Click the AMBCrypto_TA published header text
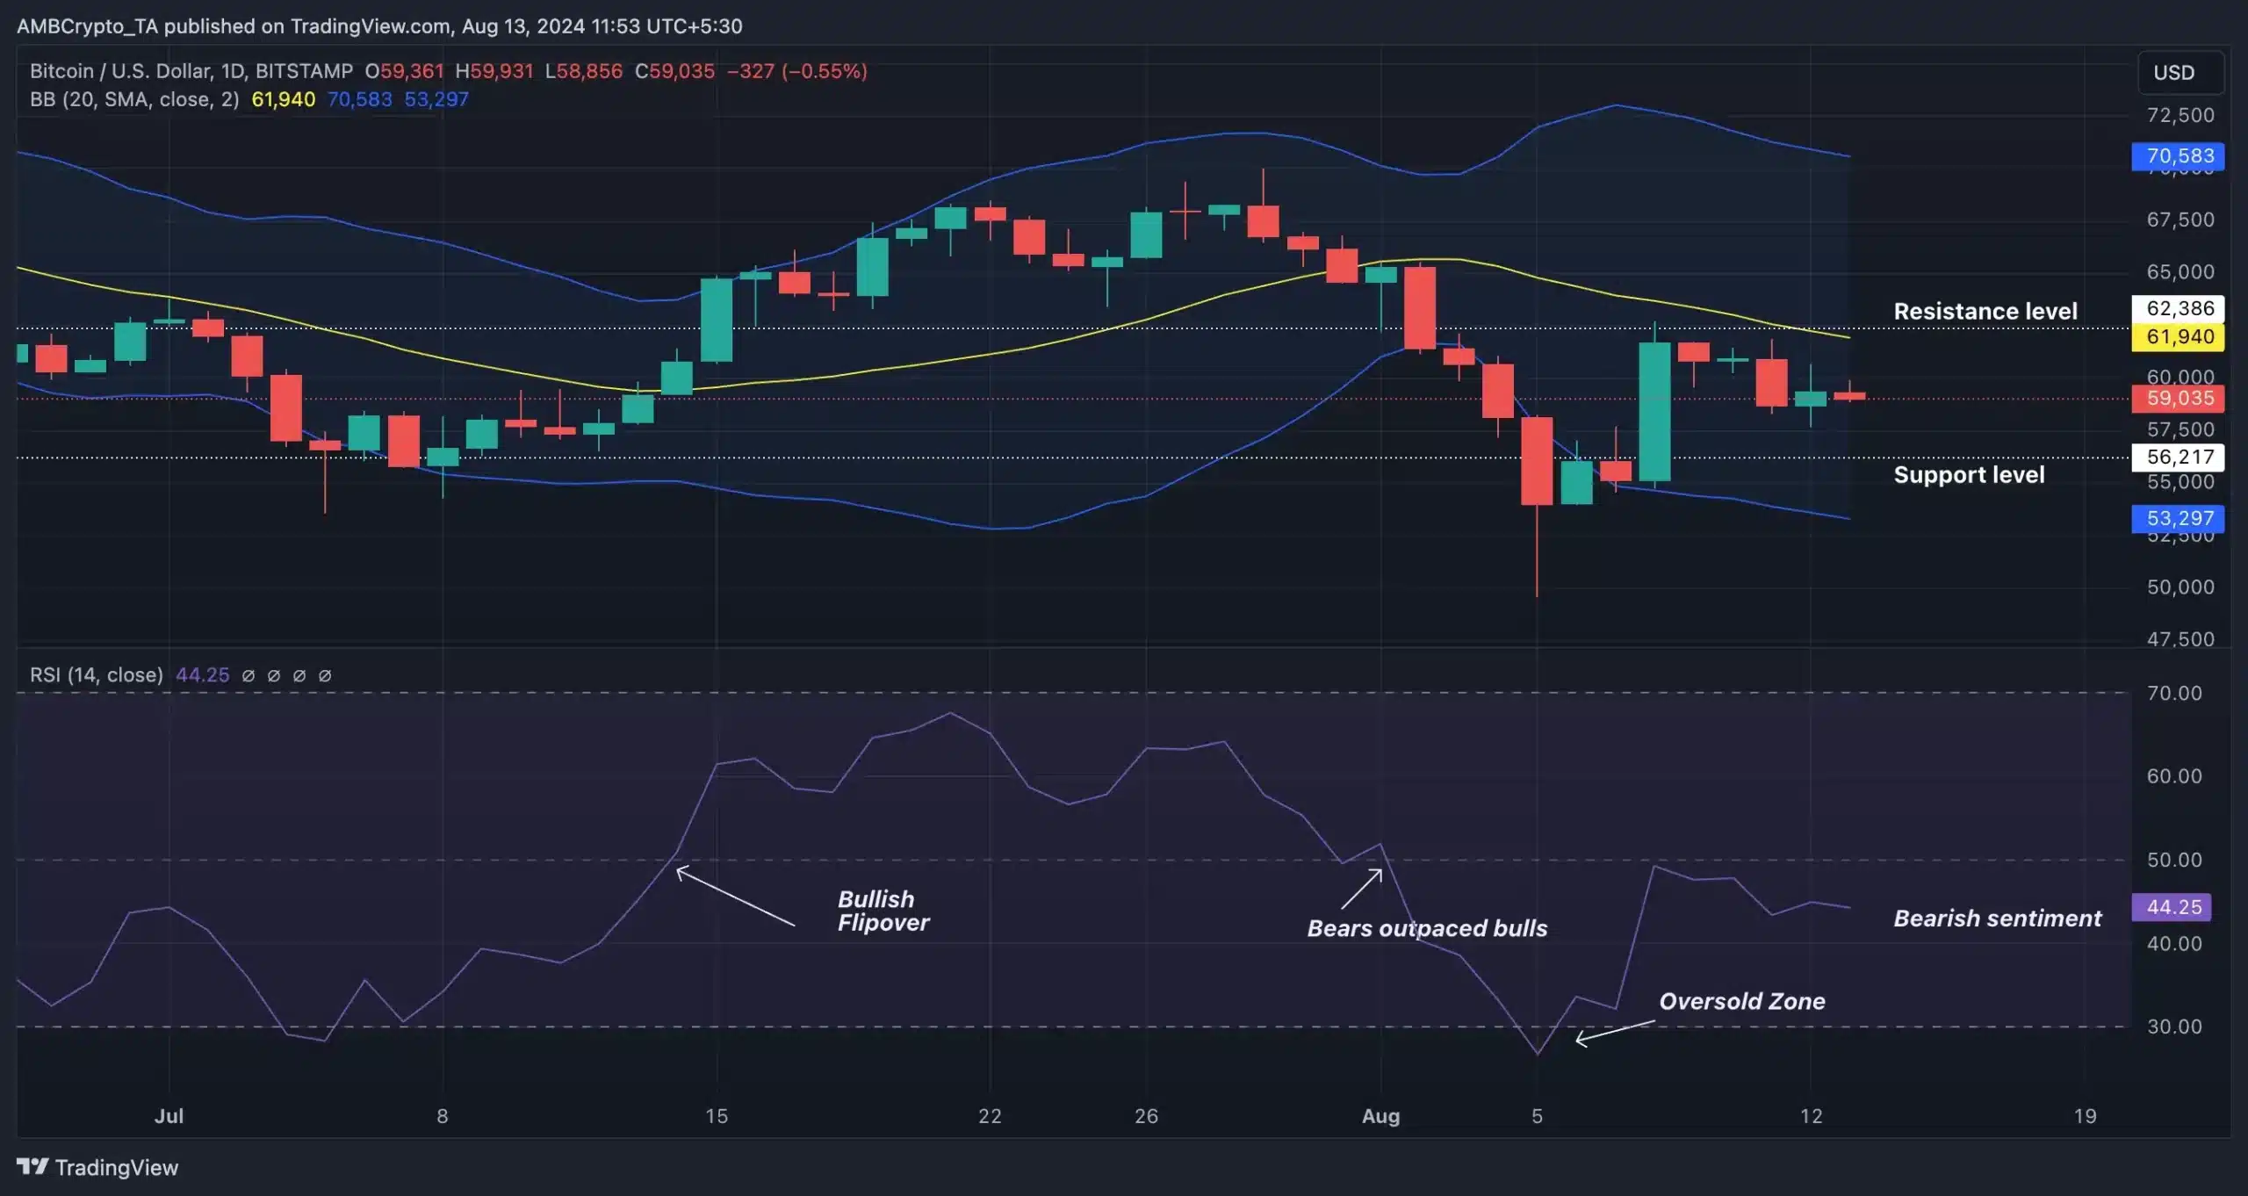 (379, 26)
